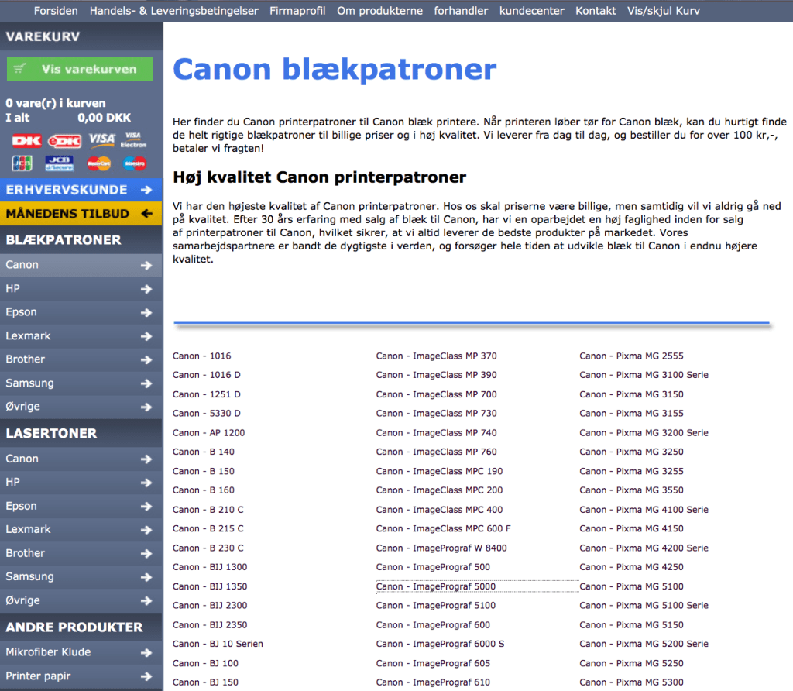Click the arrow next to Mikrofiber Klude

(146, 652)
